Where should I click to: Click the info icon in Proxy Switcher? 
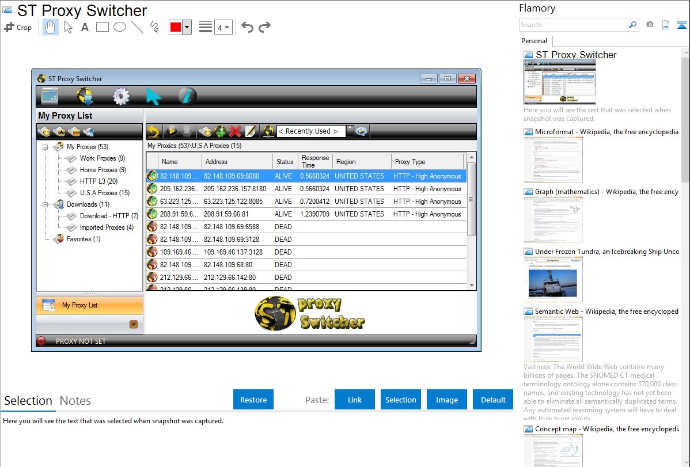pyautogui.click(x=187, y=96)
